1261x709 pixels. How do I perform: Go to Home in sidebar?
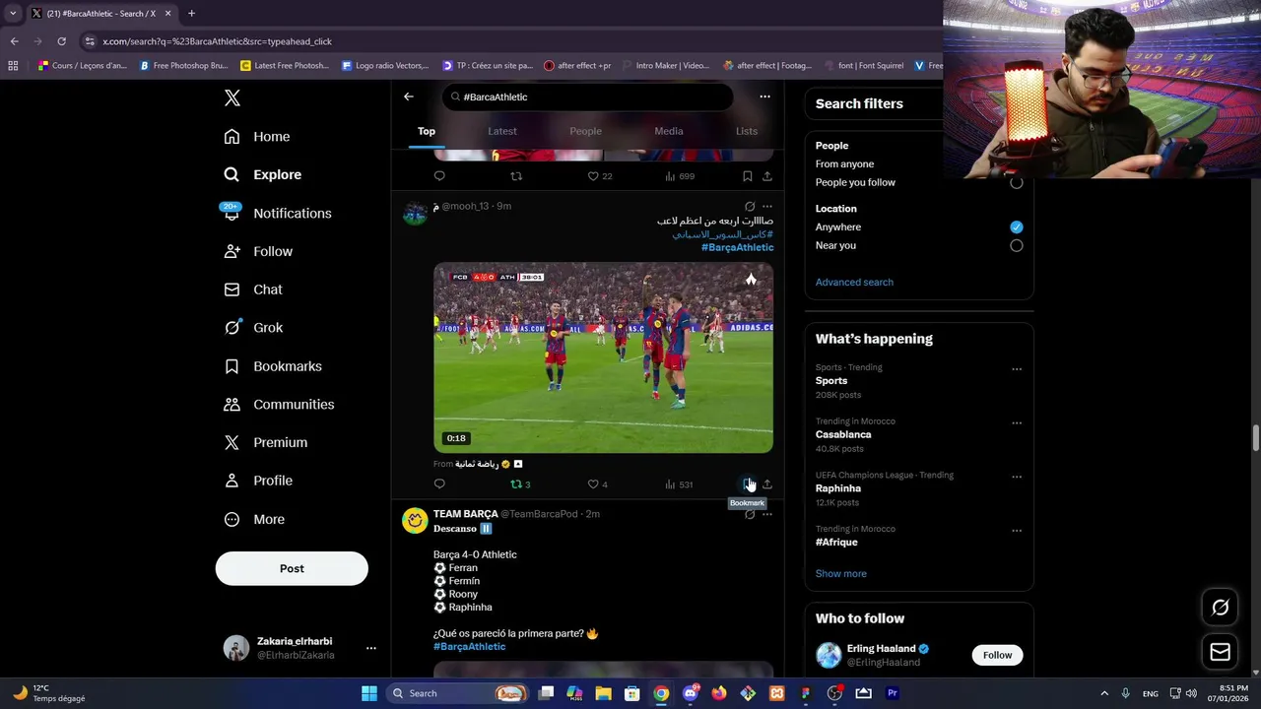pos(257,137)
